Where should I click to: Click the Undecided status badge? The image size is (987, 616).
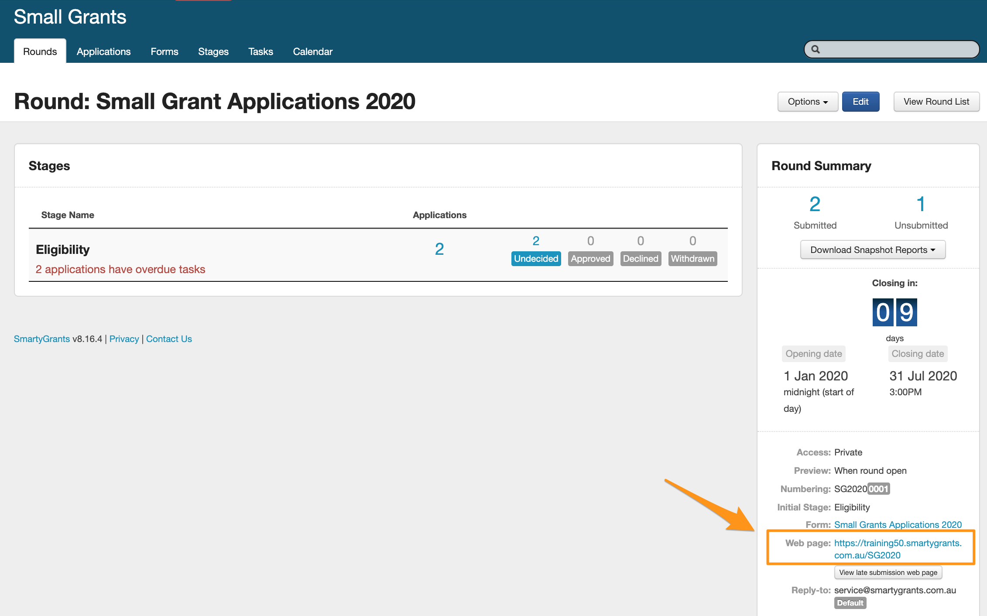(x=536, y=259)
